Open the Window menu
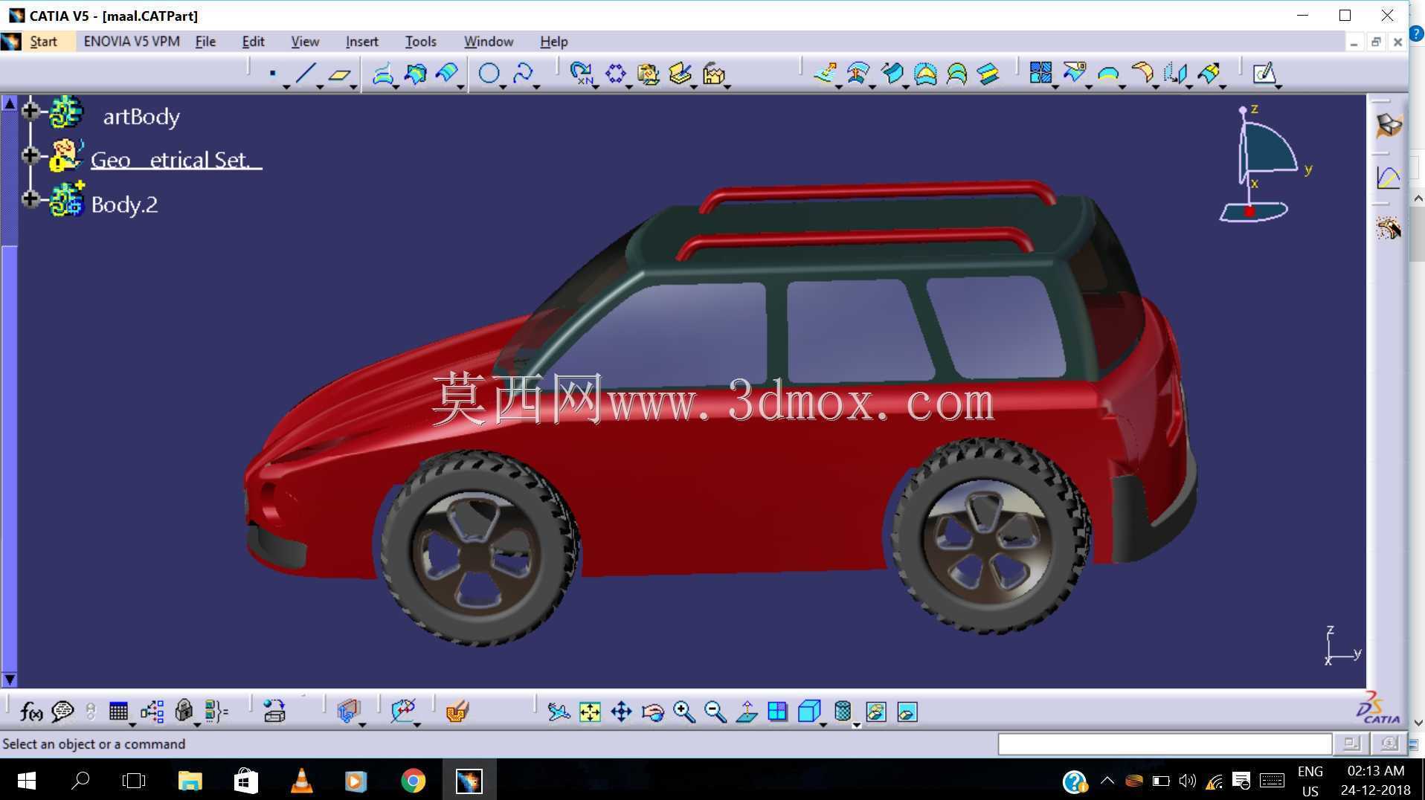The image size is (1425, 800). point(489,42)
